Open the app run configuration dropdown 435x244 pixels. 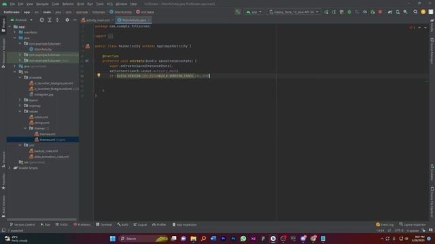click(x=254, y=12)
